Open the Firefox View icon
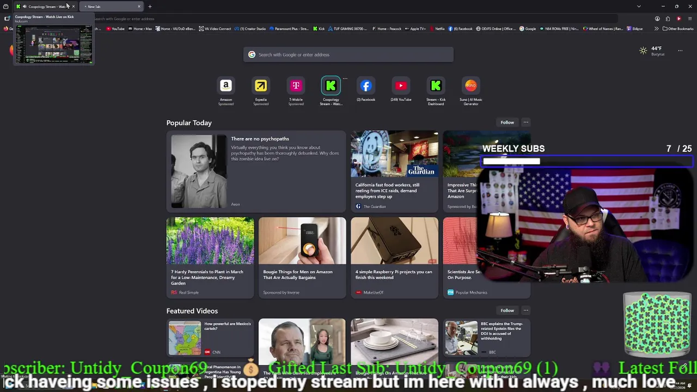The width and height of the screenshot is (697, 392). click(6, 7)
